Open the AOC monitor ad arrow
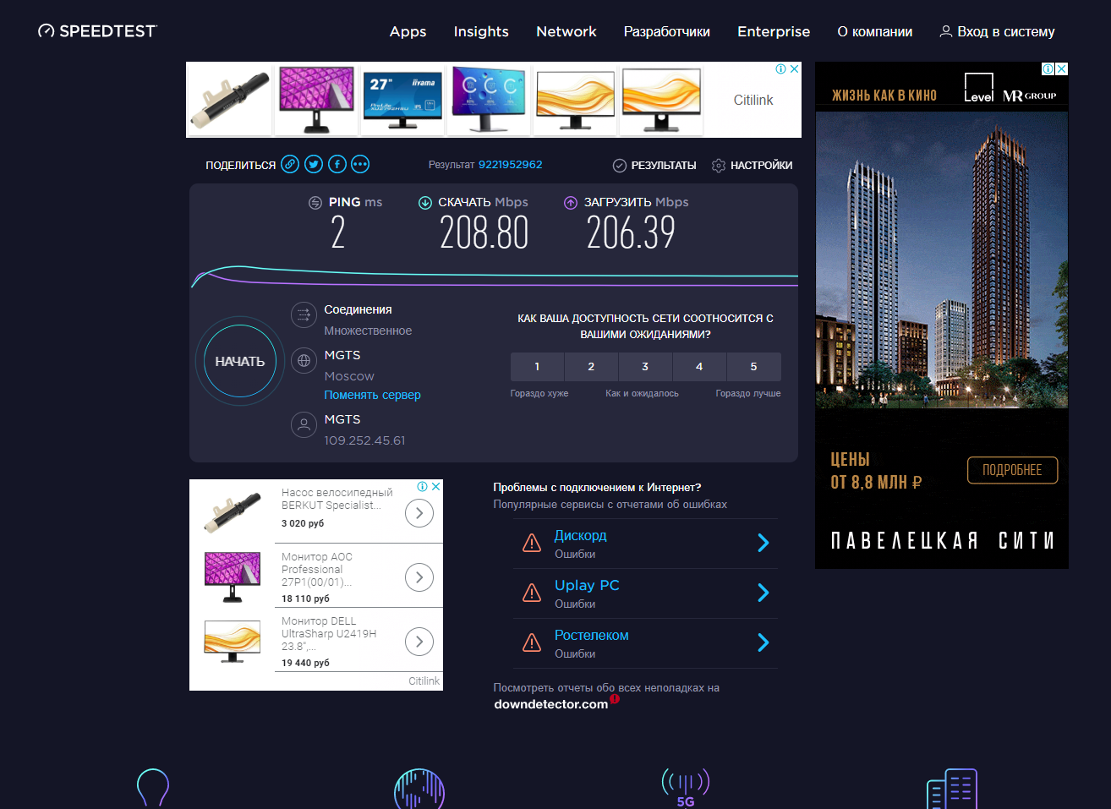The image size is (1111, 809). 419,577
